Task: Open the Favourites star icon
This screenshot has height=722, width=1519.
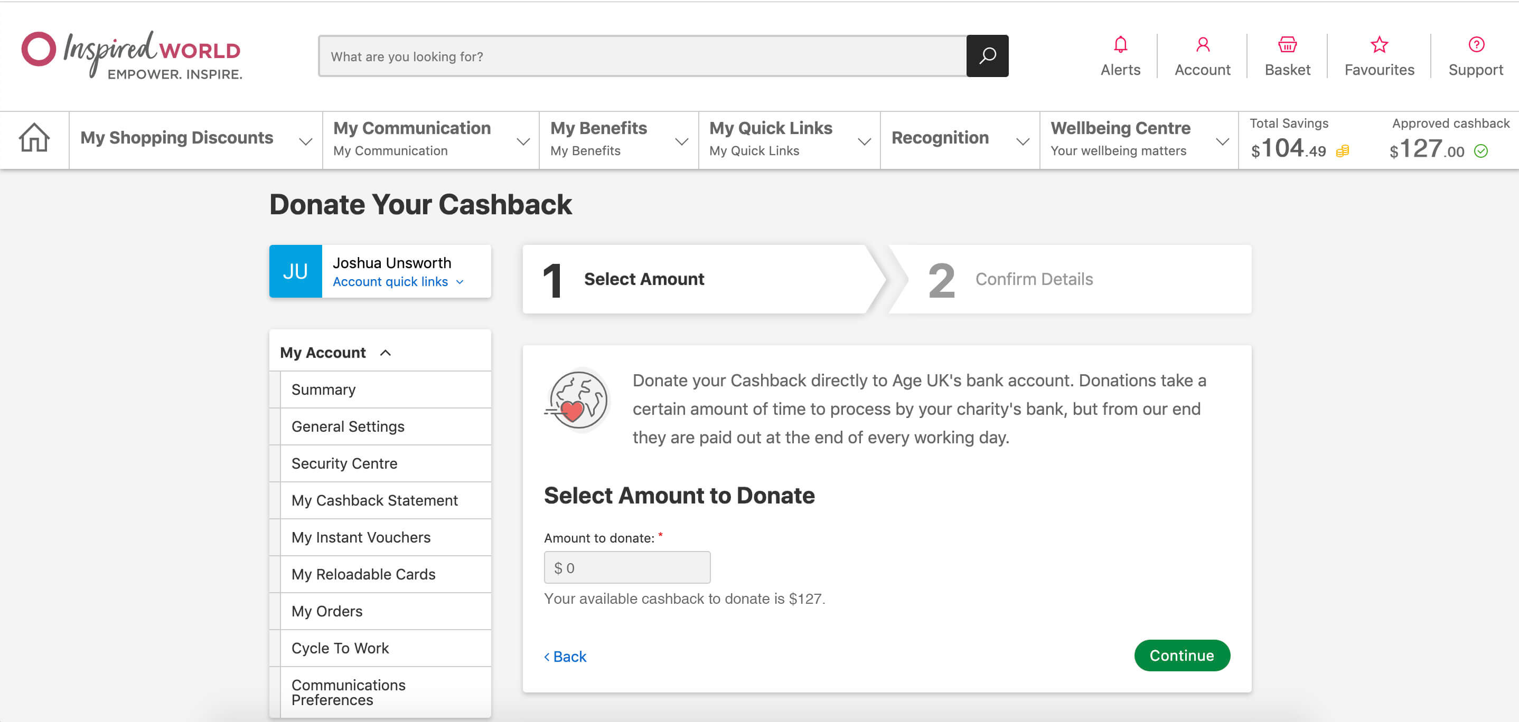Action: pyautogui.click(x=1379, y=45)
